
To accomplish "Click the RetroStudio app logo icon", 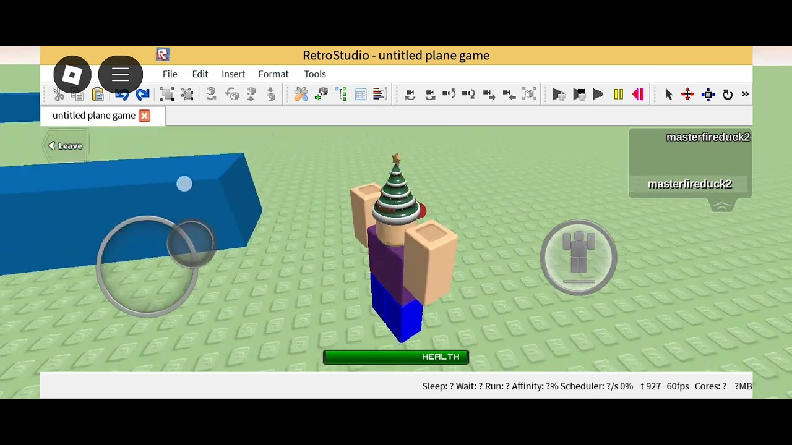I will coord(163,54).
